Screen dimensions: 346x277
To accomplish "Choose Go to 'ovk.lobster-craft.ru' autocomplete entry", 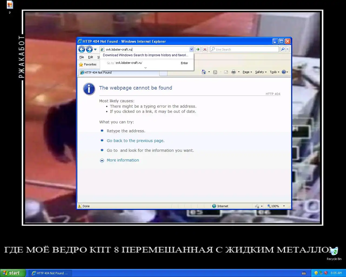I will (x=147, y=63).
